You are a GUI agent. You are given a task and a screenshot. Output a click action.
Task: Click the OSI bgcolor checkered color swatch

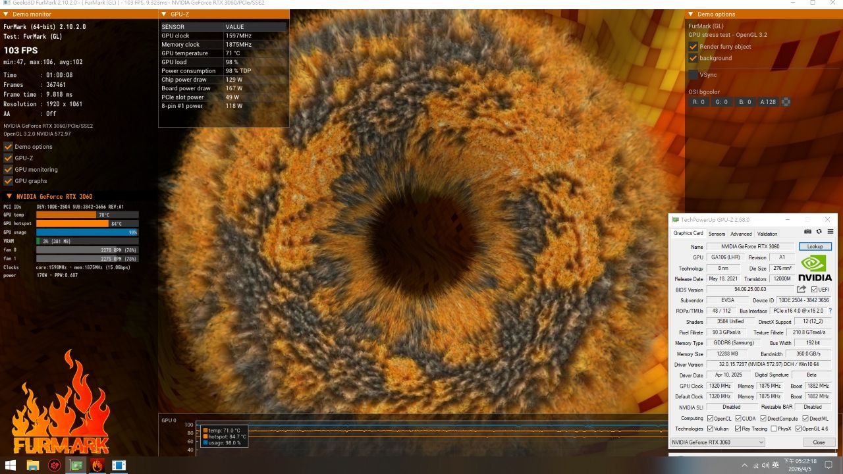click(785, 102)
